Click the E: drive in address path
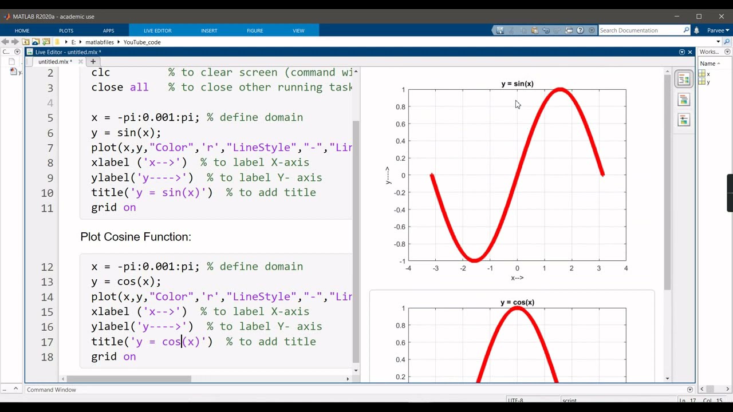The image size is (733, 412). click(73, 42)
